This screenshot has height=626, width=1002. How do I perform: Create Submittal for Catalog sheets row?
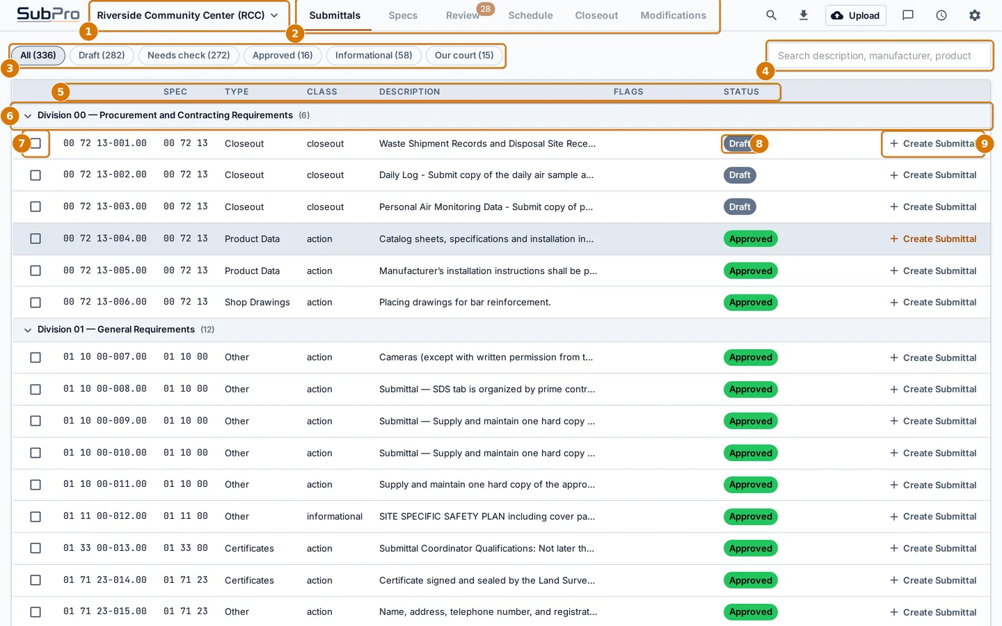click(x=933, y=239)
